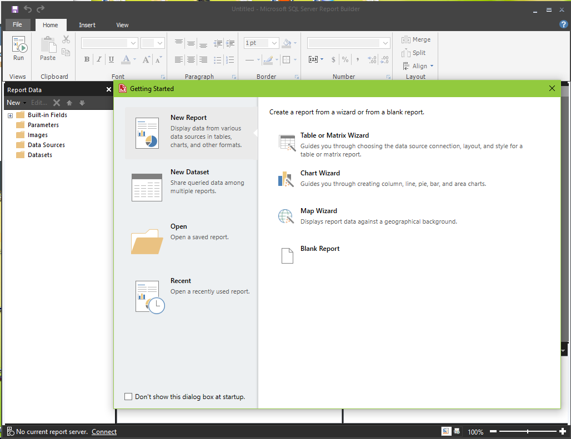Center text horizontally in Paragraph group
The image size is (571, 439).
[x=191, y=59]
